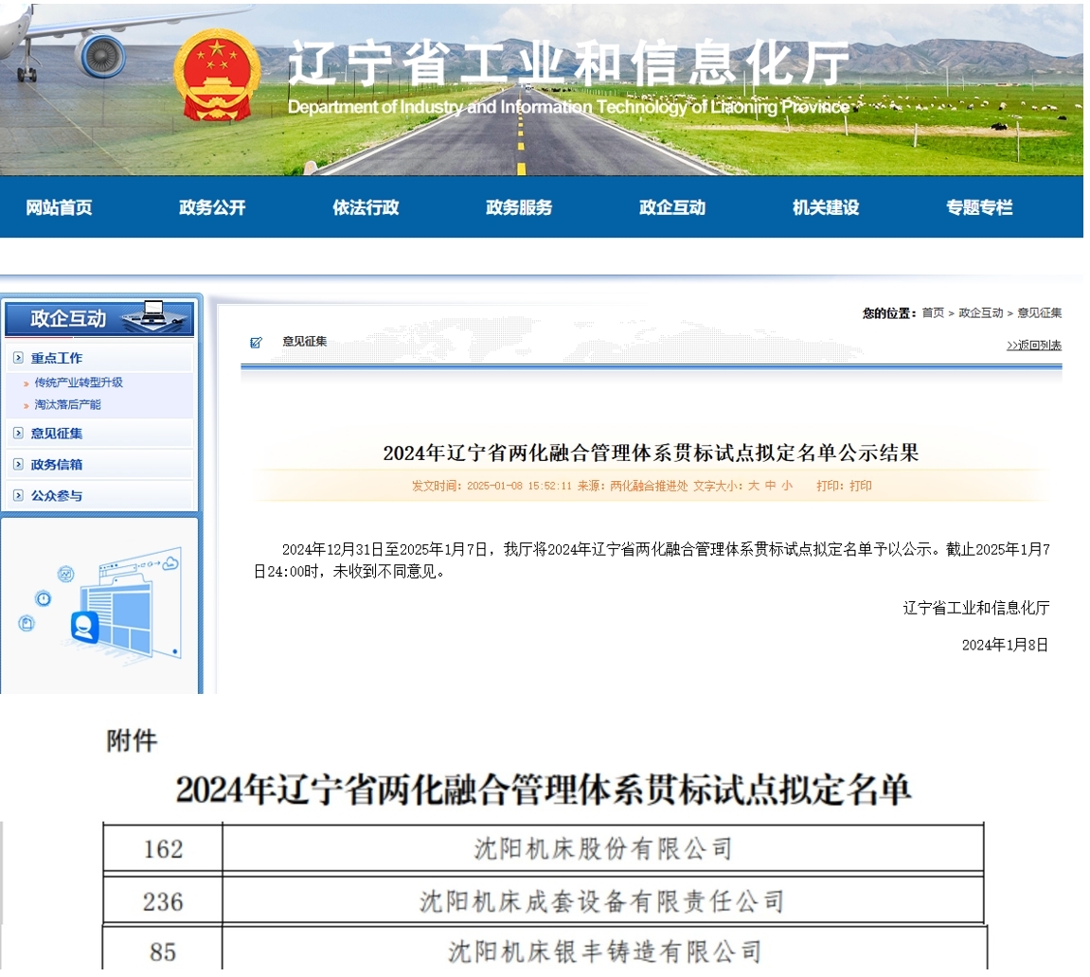Image resolution: width=1090 pixels, height=977 pixels.
Task: Open 淘汰落后产能 sidebar link
Action: coord(67,404)
